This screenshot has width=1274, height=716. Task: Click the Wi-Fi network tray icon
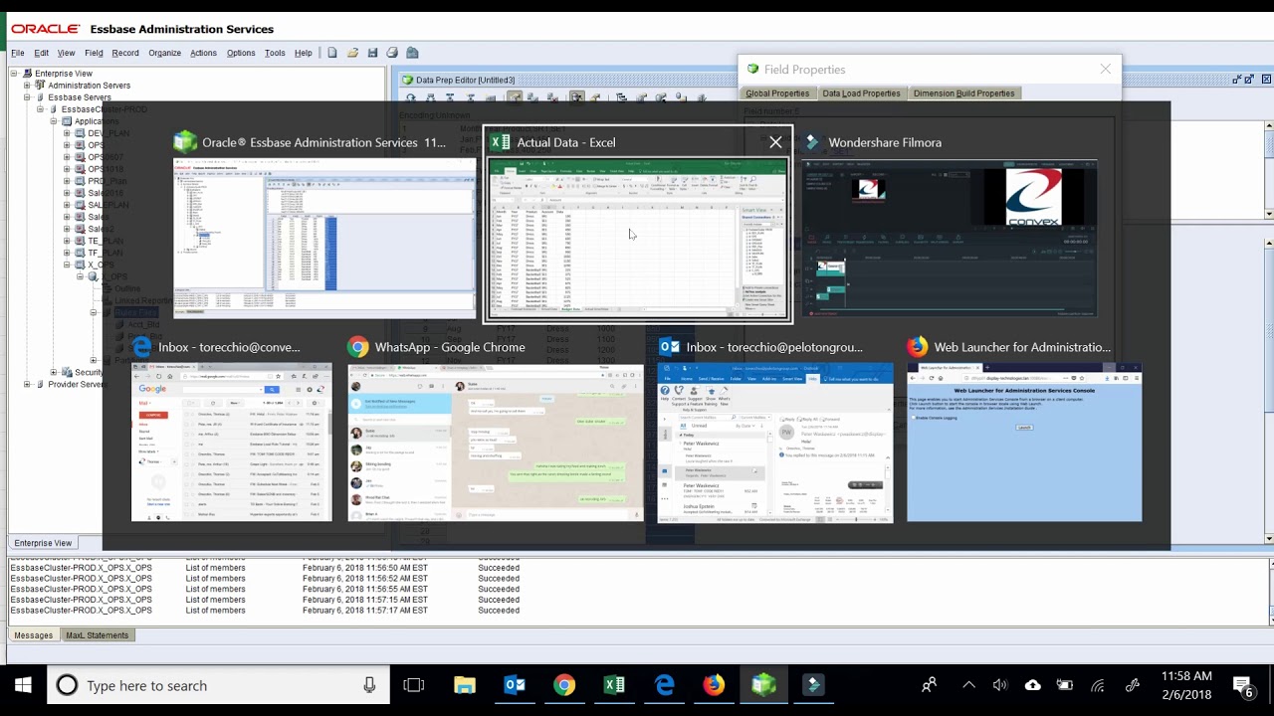coord(1098,685)
